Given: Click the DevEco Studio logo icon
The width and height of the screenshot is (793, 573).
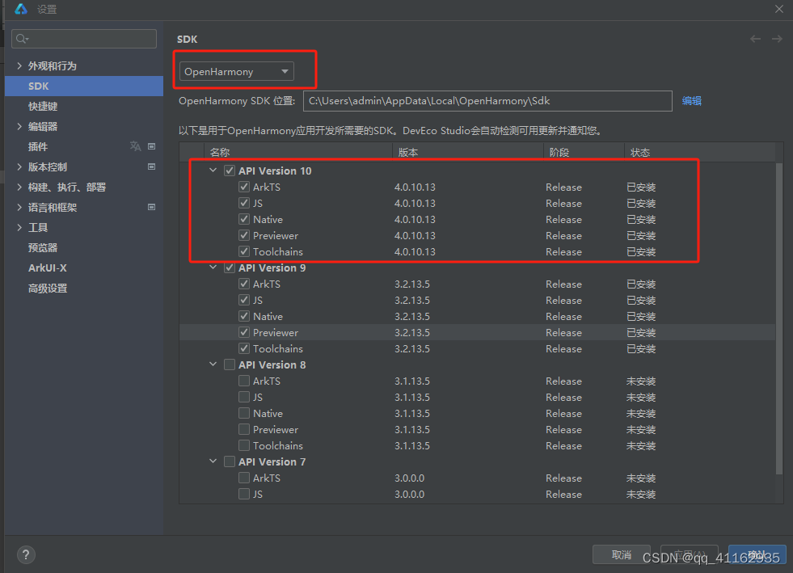Looking at the screenshot, I should [x=21, y=9].
